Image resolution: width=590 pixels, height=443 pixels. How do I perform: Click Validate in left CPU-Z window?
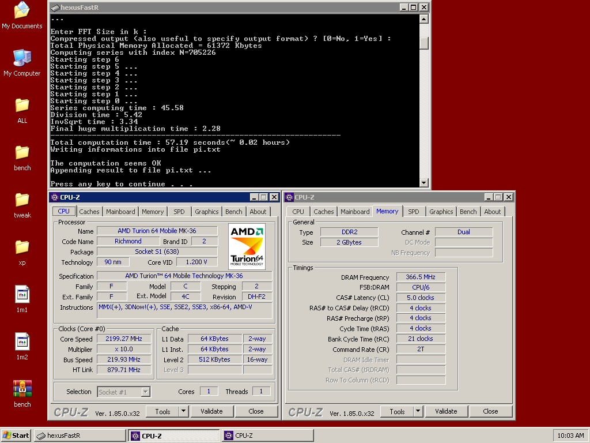pyautogui.click(x=212, y=411)
